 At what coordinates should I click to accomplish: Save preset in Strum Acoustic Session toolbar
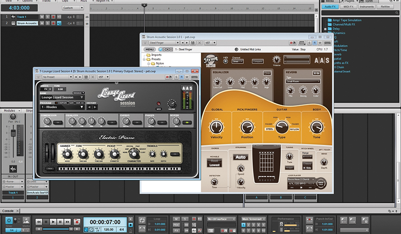(x=193, y=43)
